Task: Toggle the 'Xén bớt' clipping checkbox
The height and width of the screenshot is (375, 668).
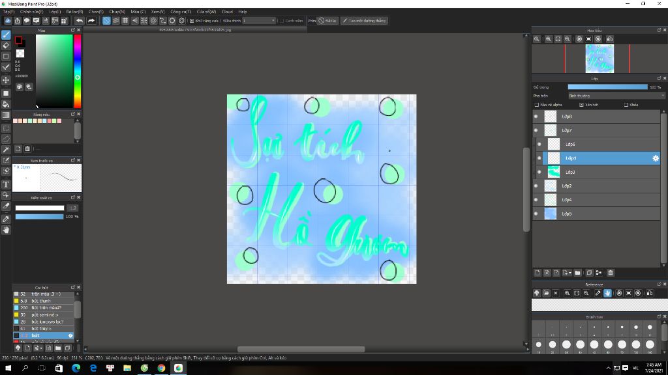Action: click(581, 105)
